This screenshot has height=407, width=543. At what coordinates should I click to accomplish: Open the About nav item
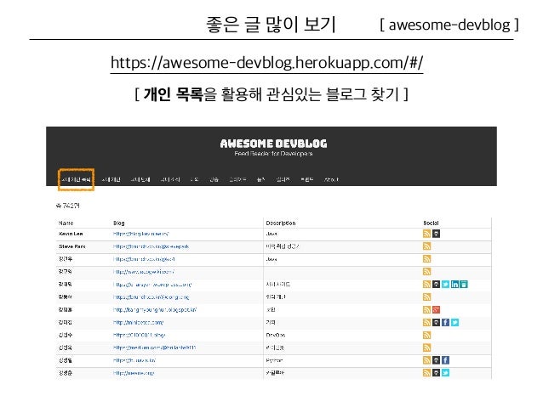(331, 179)
